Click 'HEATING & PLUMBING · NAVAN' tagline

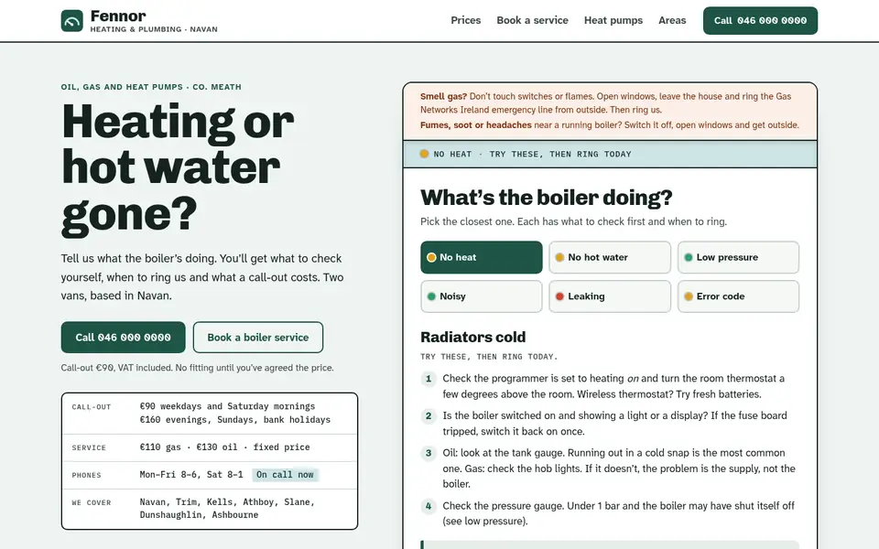point(154,29)
